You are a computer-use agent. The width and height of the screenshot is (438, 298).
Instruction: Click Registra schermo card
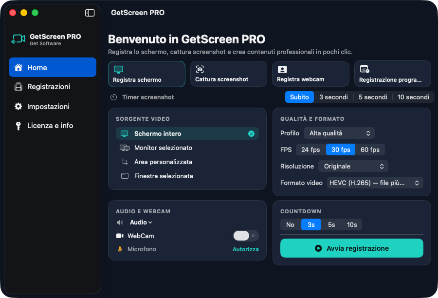pyautogui.click(x=146, y=74)
